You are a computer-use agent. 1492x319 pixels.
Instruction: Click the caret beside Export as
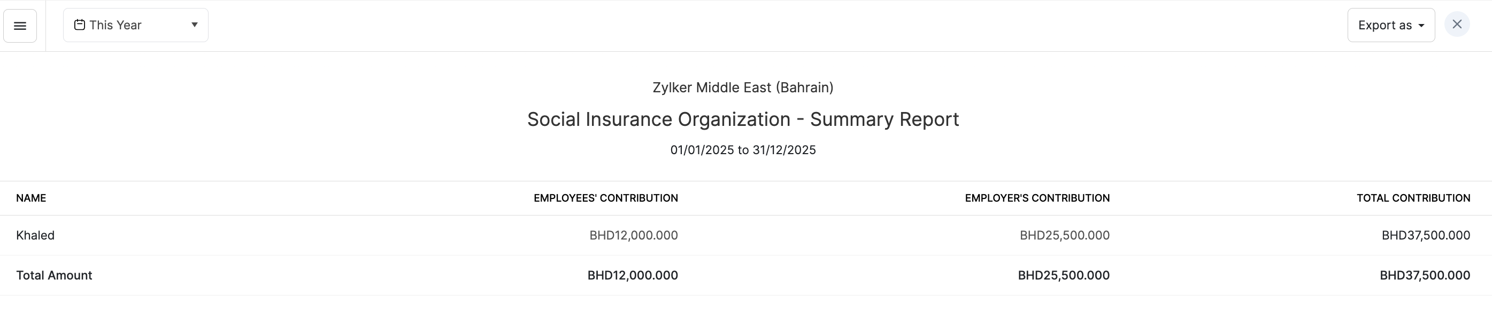pyautogui.click(x=1421, y=26)
